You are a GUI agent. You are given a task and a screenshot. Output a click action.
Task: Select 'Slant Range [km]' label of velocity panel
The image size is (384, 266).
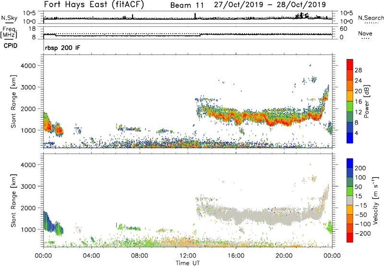tap(13, 201)
